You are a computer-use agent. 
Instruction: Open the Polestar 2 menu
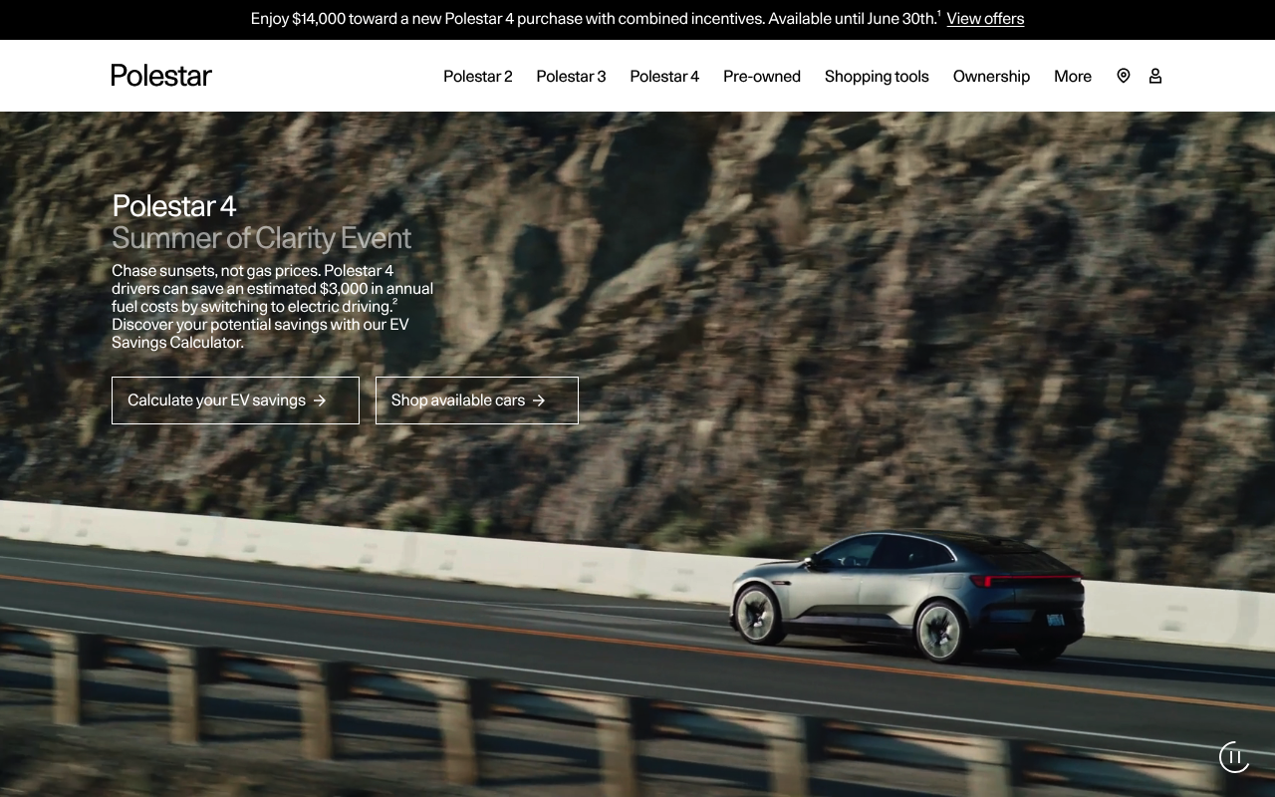pos(478,77)
